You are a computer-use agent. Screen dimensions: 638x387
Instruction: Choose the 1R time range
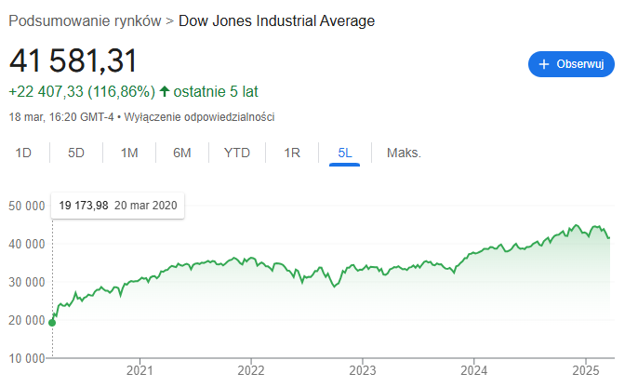[292, 153]
